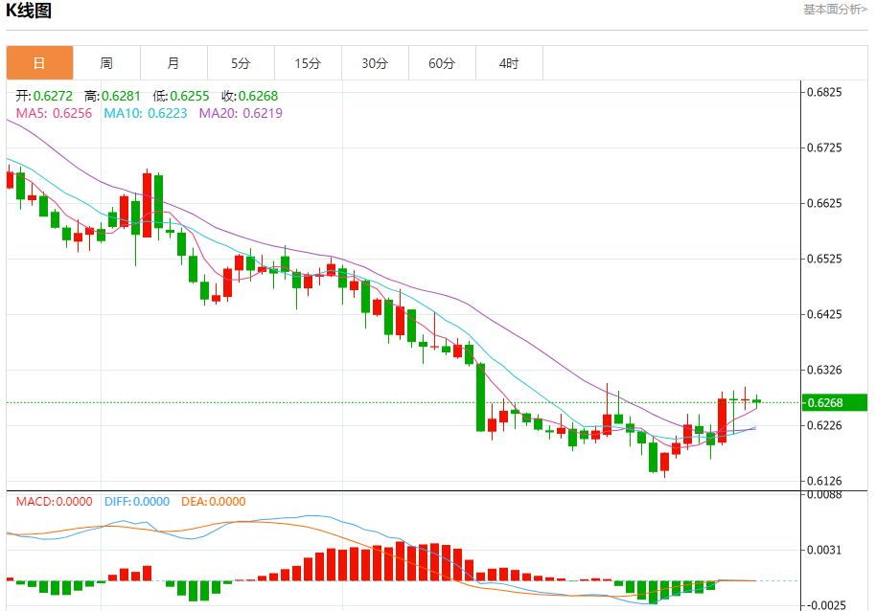Switch to the 4时 interval tab
This screenshot has width=876, height=611.
coord(509,63)
